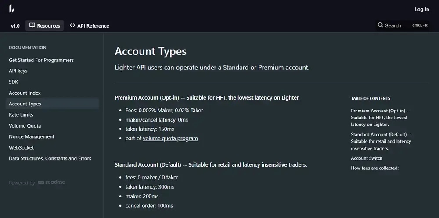Click the Resources book icon
Viewport: 439px width, 218px height.
[x=32, y=25]
